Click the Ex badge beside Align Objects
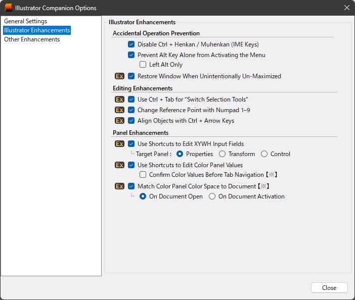The image size is (355, 300). click(x=119, y=121)
